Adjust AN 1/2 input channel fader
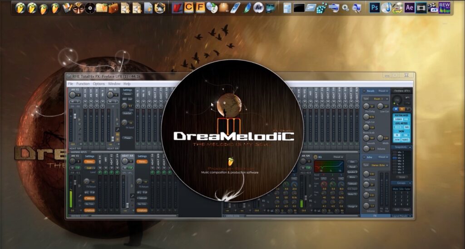This screenshot has height=249, width=465. [75, 116]
